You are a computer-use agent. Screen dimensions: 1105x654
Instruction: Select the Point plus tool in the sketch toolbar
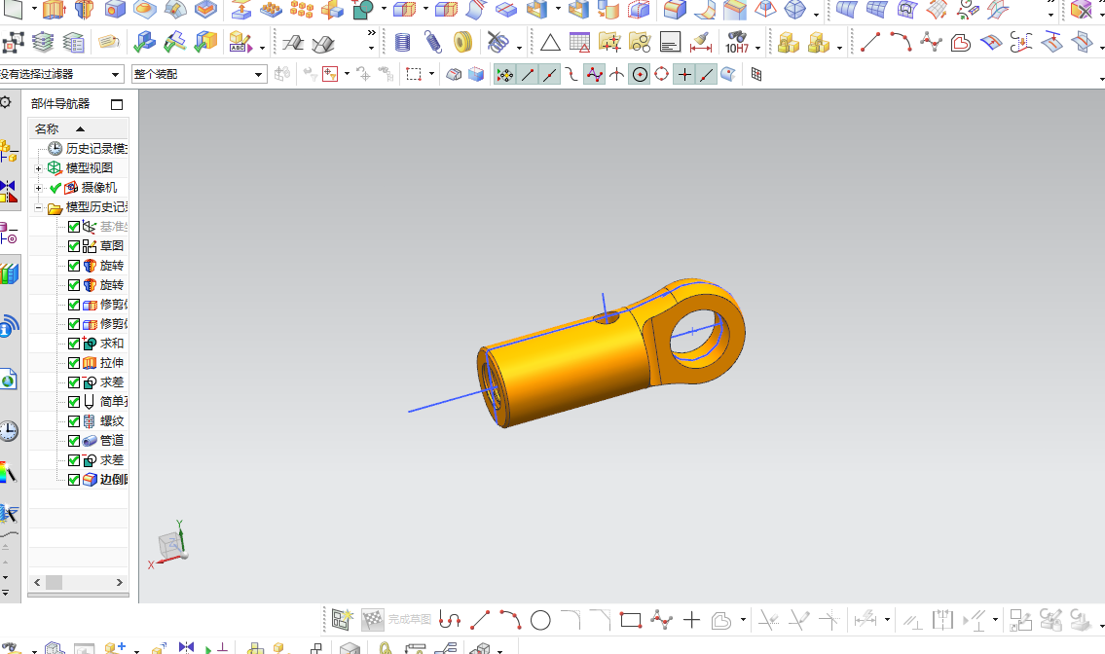tap(691, 620)
